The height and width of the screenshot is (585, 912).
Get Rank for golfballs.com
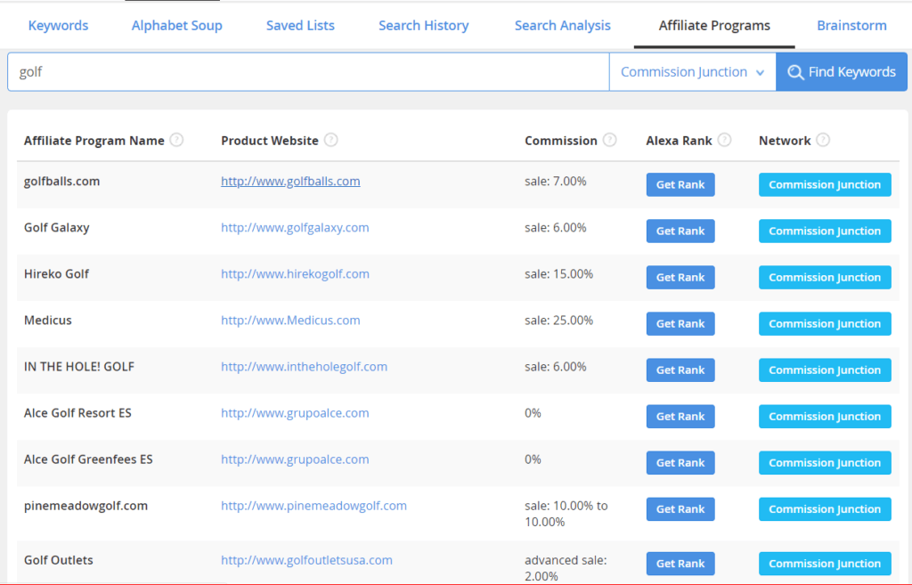tap(680, 184)
